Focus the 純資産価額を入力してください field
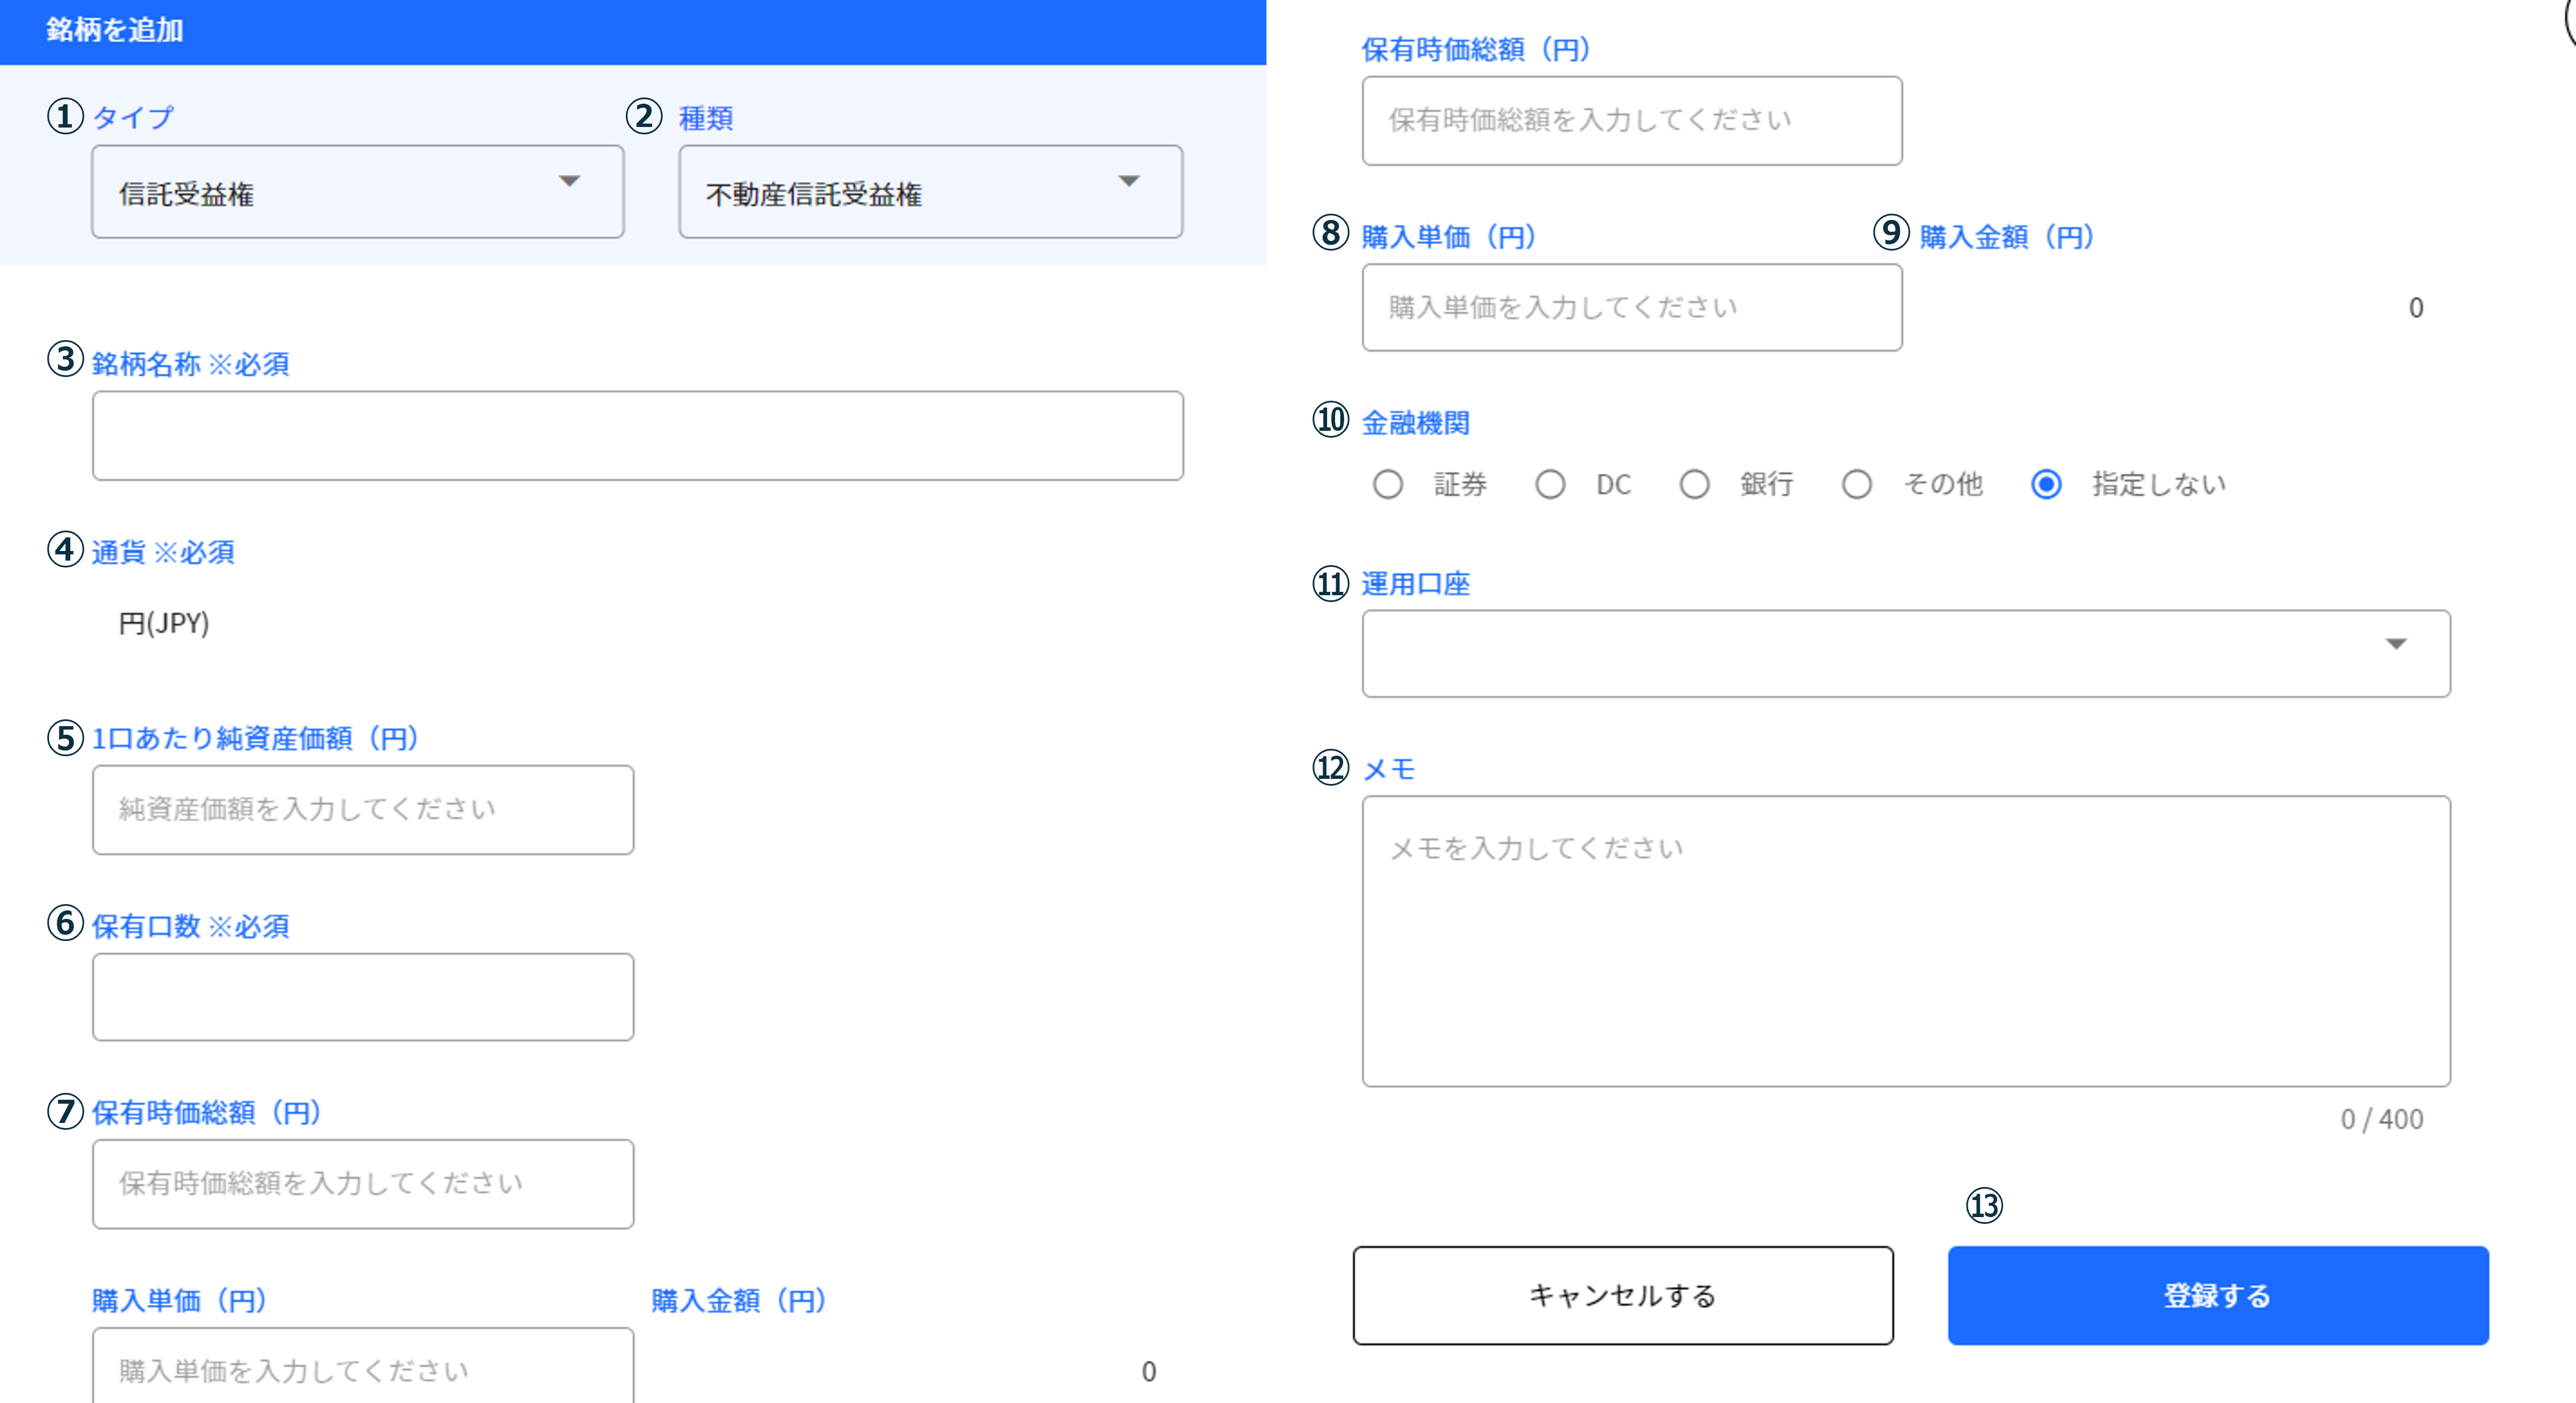This screenshot has height=1403, width=2576. pos(362,810)
